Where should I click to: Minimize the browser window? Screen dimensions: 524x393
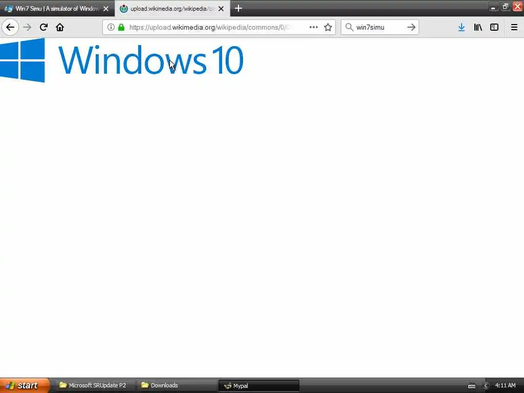493,6
